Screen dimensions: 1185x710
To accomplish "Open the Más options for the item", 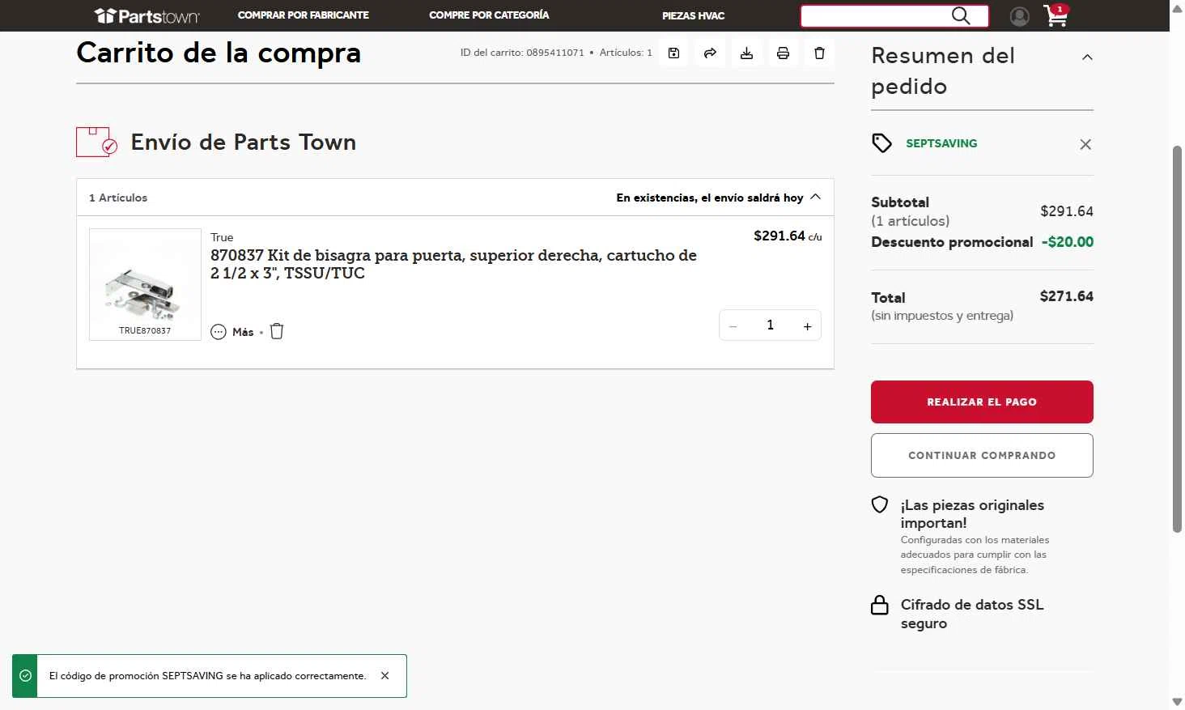I will pyautogui.click(x=232, y=332).
